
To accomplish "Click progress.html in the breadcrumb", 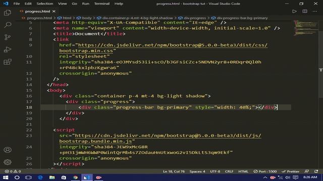I will pyautogui.click(x=39, y=18).
